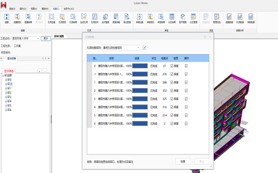Click the progress bar of floor 0 row
This screenshot has height=173, width=278.
140,66
